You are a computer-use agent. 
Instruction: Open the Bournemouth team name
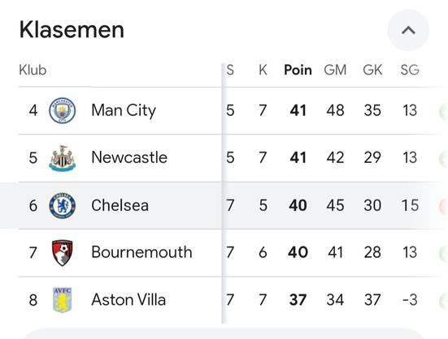pos(141,252)
